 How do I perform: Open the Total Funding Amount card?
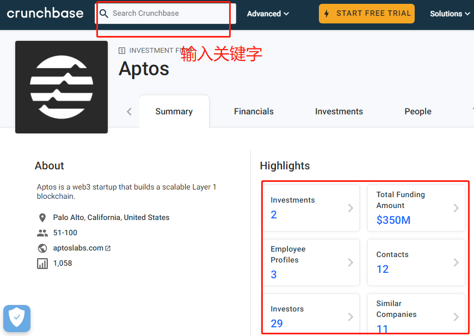click(416, 208)
